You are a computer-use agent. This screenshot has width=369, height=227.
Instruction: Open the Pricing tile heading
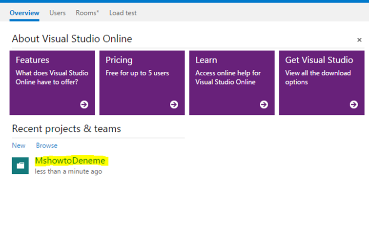[119, 60]
